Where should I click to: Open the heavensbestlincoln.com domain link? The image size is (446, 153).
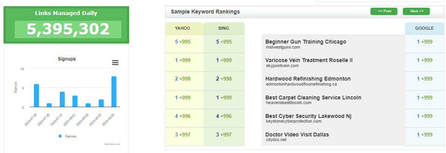click(x=289, y=103)
